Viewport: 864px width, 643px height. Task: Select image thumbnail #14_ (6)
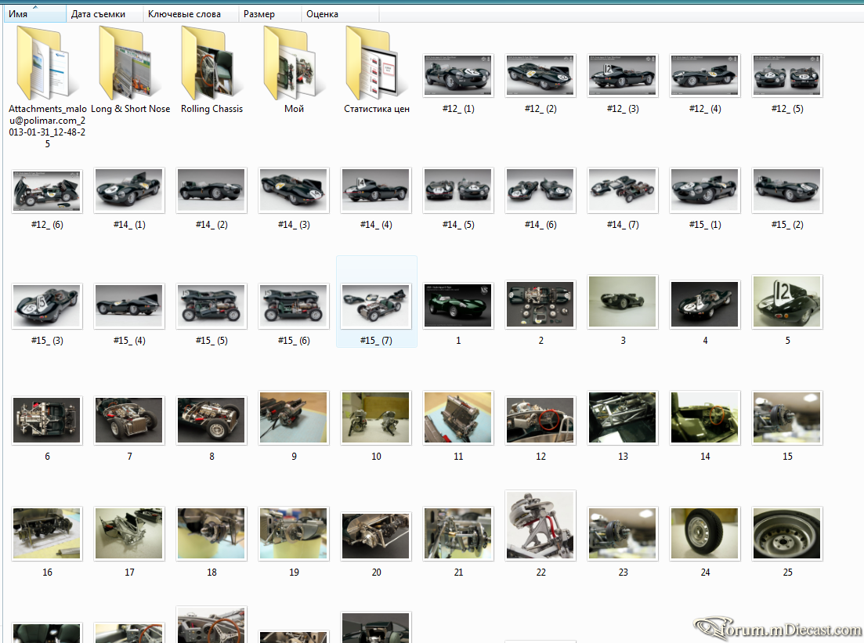click(x=540, y=190)
